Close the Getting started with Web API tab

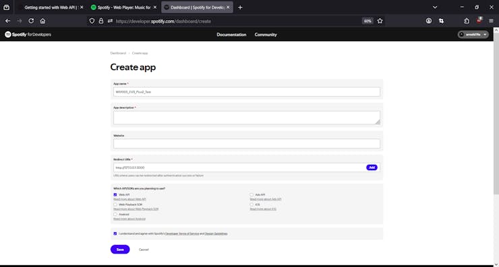pyautogui.click(x=82, y=7)
